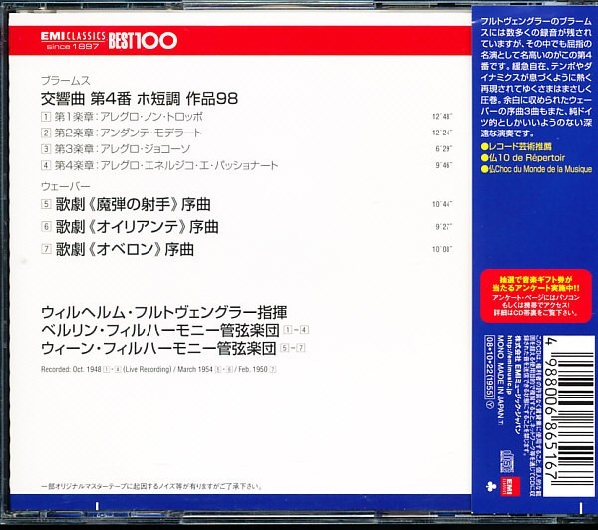The height and width of the screenshot is (530, 598).
Task: Click the Japanese description paragraph on the obi
Action: tap(536, 78)
